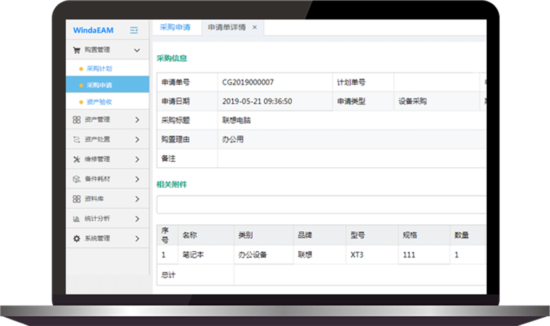Click the chart icon beside 统计分析
Viewport: 550px width, 326px height.
76,219
